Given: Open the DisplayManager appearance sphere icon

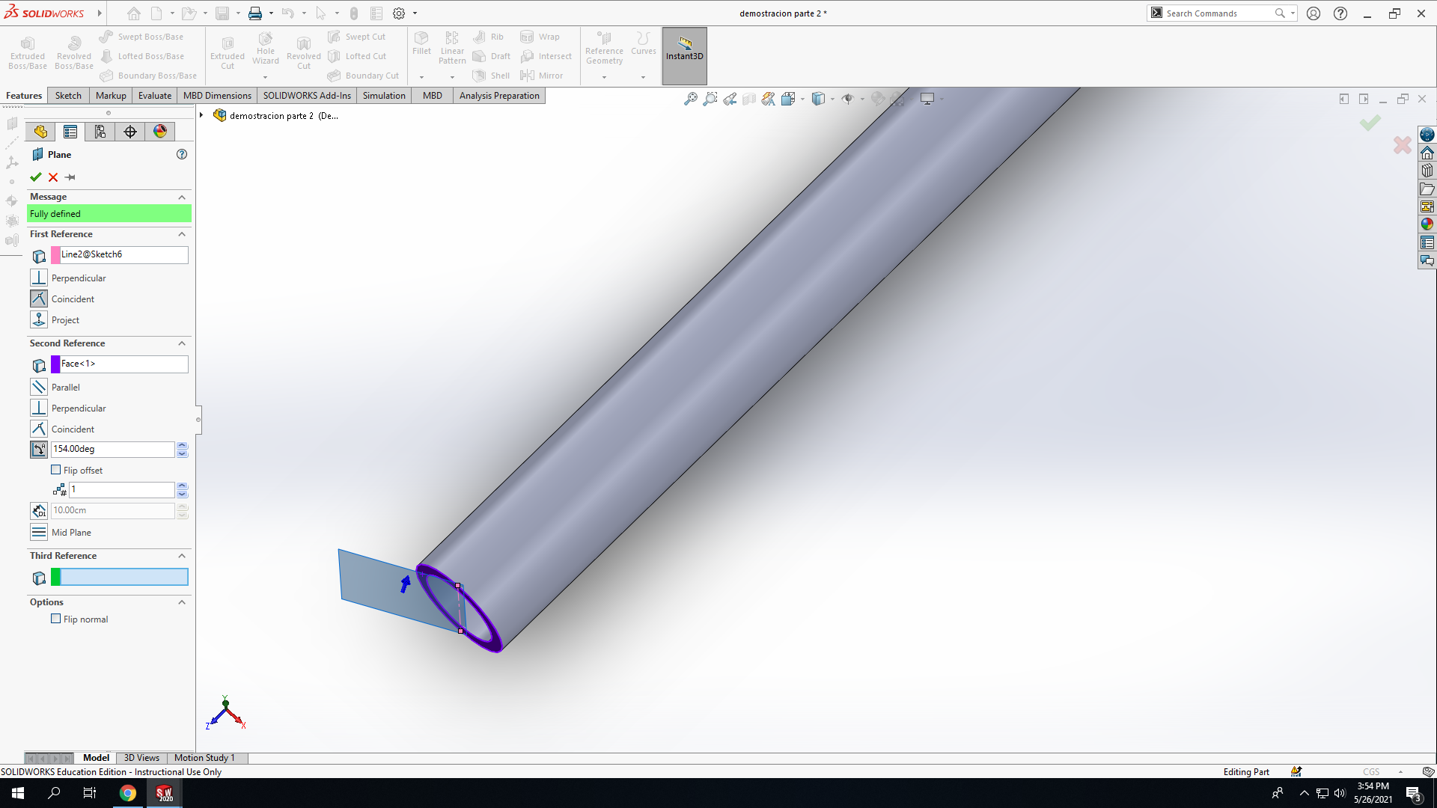Looking at the screenshot, I should (160, 132).
